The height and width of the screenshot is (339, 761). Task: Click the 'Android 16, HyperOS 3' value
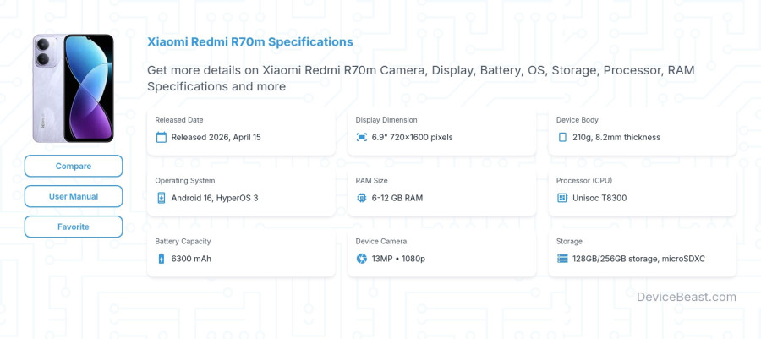coord(215,198)
